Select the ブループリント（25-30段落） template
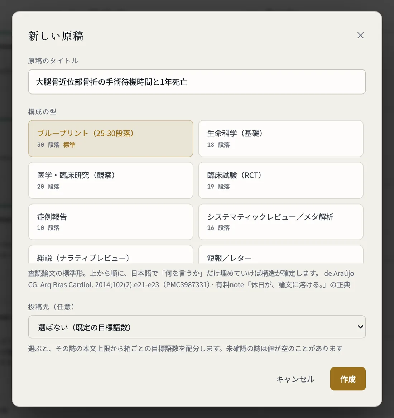Image resolution: width=394 pixels, height=418 pixels. tap(111, 138)
